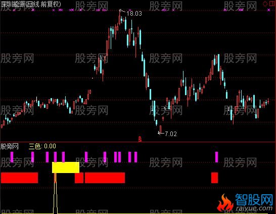Click the yellow block in the indicator panel
276x214 pixels.
[x=66, y=167]
